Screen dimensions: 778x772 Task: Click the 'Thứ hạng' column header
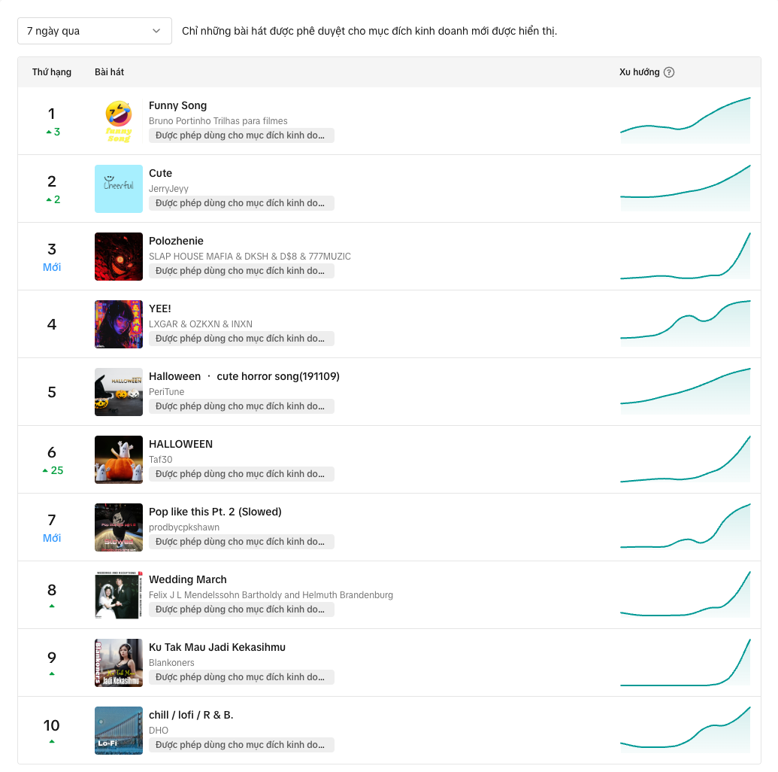point(52,72)
